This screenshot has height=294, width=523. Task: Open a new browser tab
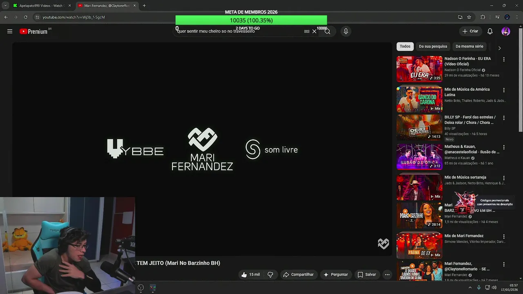[x=144, y=6]
